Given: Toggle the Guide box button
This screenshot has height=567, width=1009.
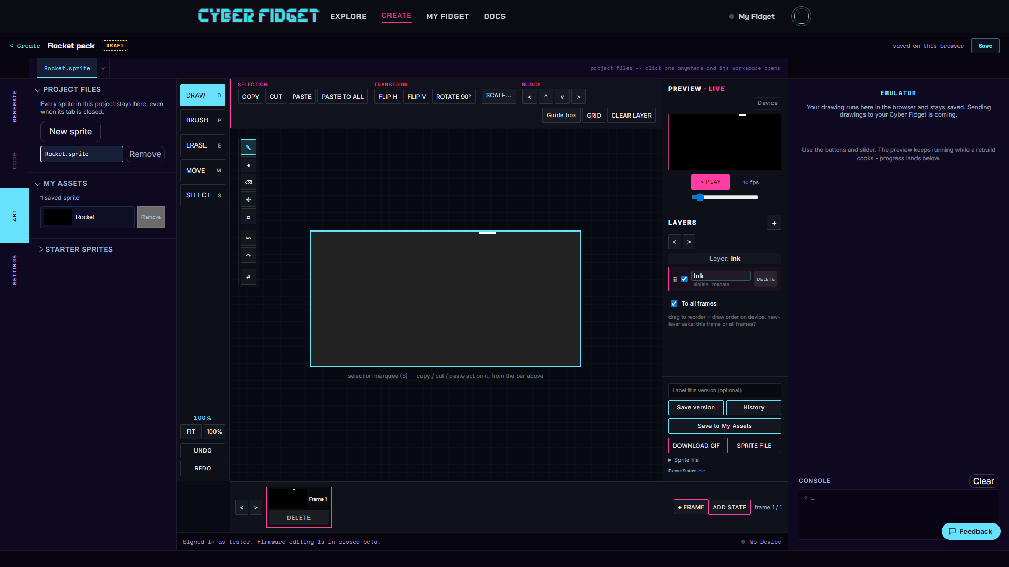Looking at the screenshot, I should 561,115.
